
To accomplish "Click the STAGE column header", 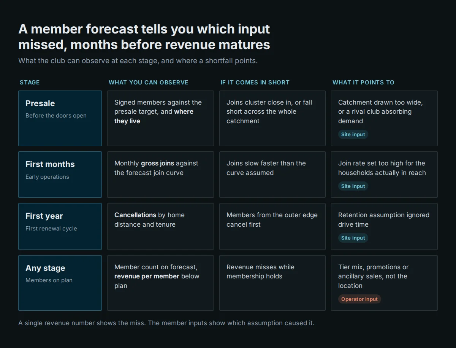I will (30, 82).
